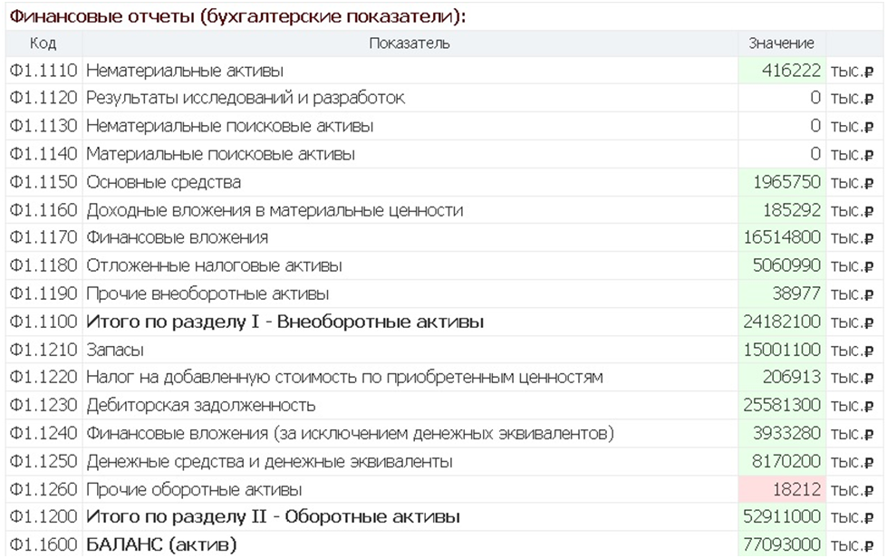Select code Ф1.1230

(43, 405)
